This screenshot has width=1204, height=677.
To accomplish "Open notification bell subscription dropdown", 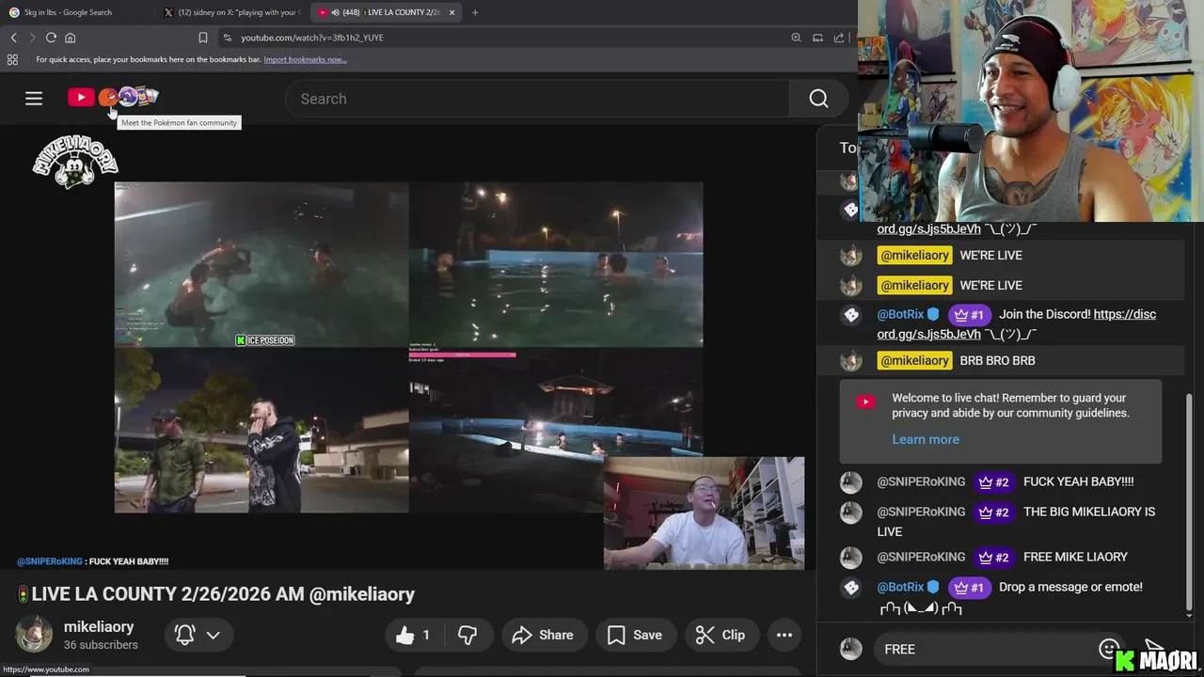I will pos(198,636).
